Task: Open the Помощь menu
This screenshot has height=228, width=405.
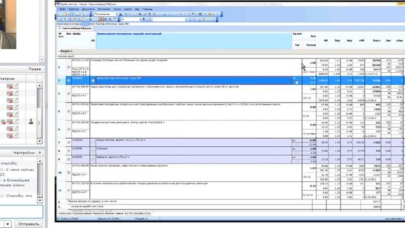Action: pyautogui.click(x=147, y=9)
